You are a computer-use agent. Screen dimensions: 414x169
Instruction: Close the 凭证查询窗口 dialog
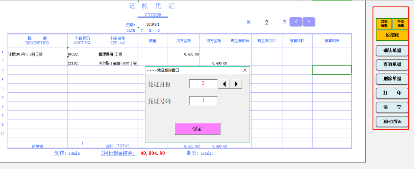point(245,70)
